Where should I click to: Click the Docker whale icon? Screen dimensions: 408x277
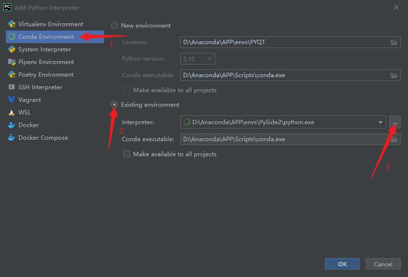tap(12, 125)
